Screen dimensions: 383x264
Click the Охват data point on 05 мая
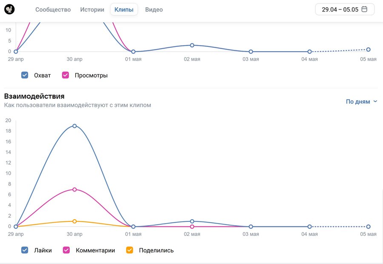point(368,49)
